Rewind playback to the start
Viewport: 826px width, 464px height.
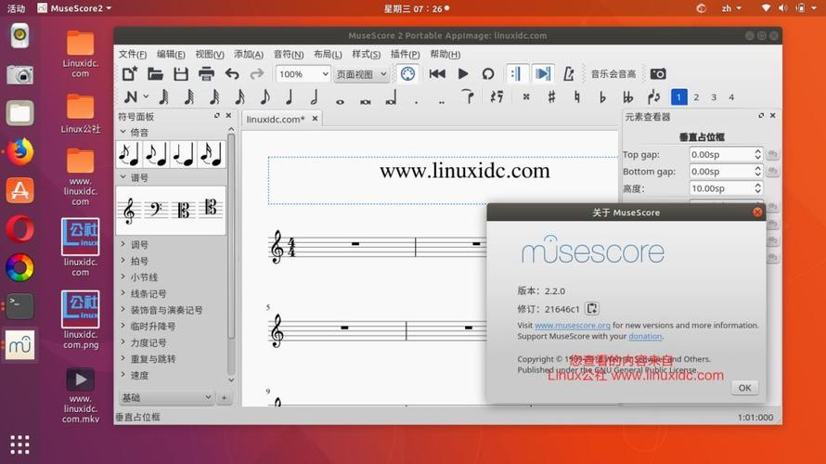(437, 73)
